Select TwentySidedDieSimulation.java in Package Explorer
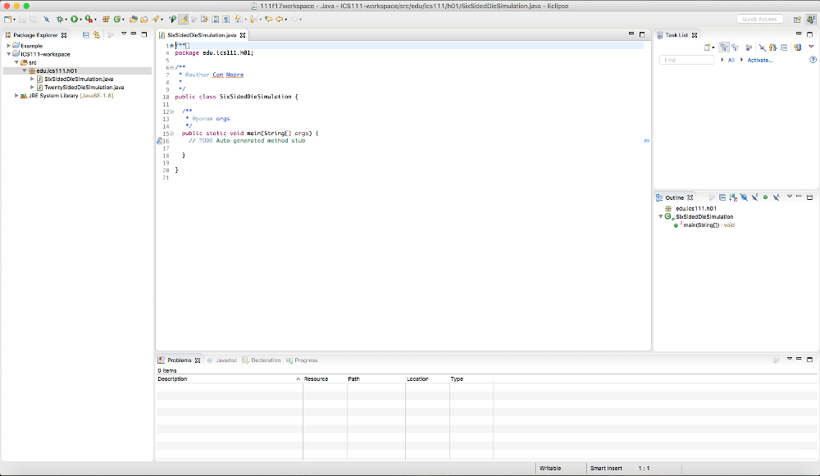820x476 pixels. 84,87
